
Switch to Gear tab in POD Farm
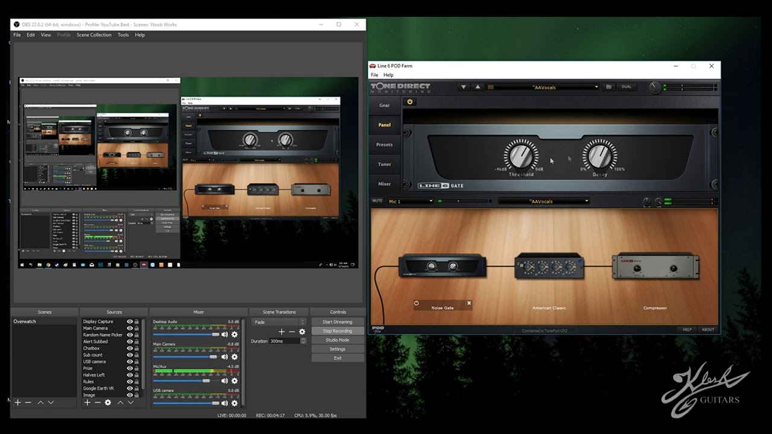point(384,105)
